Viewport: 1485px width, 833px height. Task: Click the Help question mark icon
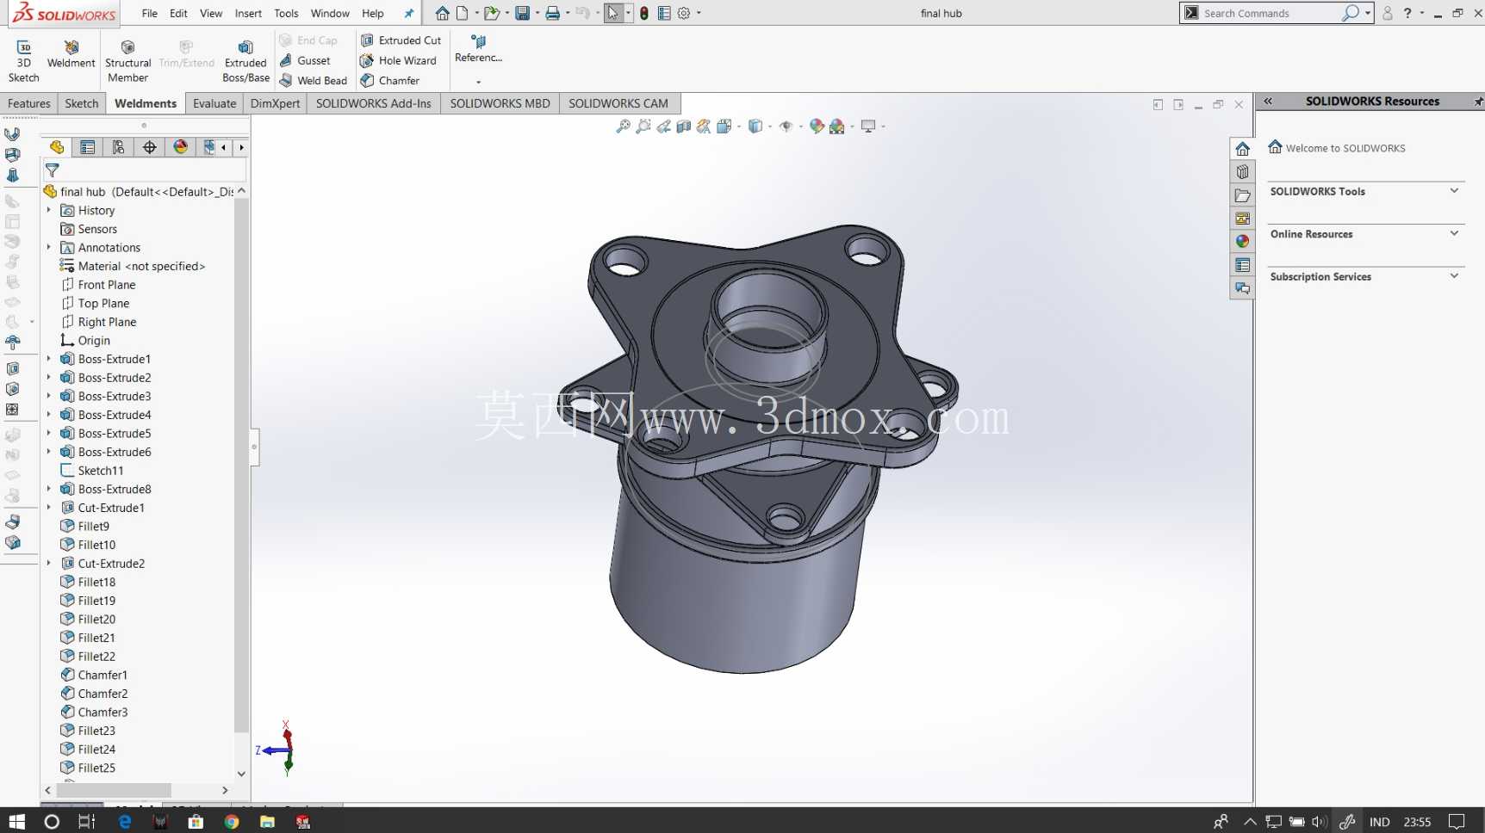coord(1407,13)
